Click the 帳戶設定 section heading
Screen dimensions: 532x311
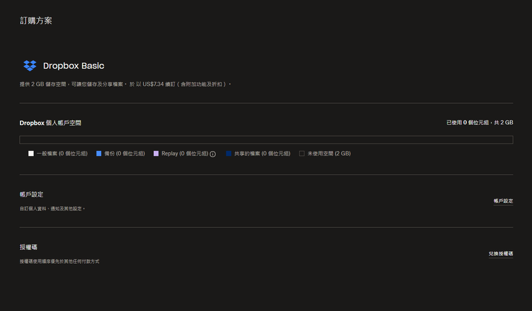[31, 195]
